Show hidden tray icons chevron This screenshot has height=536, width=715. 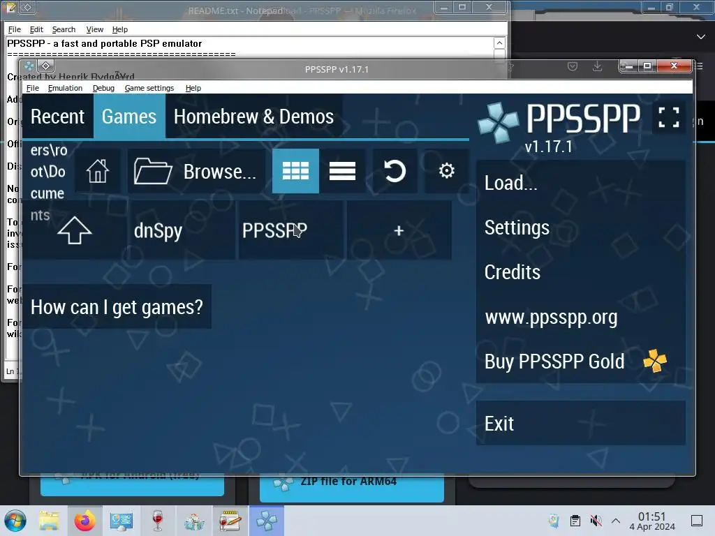click(x=616, y=521)
